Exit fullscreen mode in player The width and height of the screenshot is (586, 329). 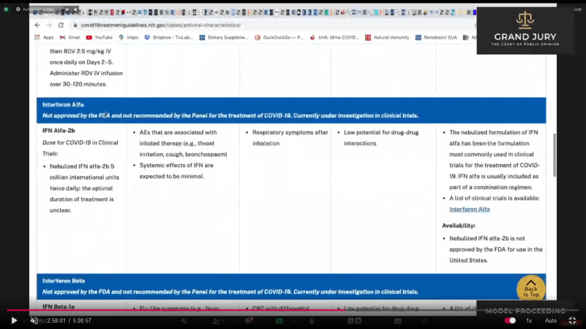(x=572, y=321)
